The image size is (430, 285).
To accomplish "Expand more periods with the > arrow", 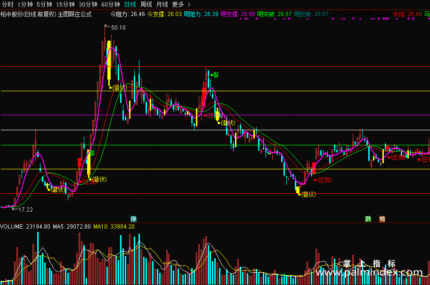I will point(189,4).
